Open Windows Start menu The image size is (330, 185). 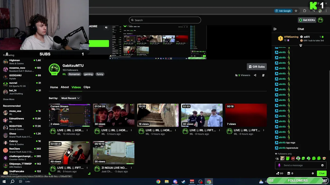click(x=4, y=182)
